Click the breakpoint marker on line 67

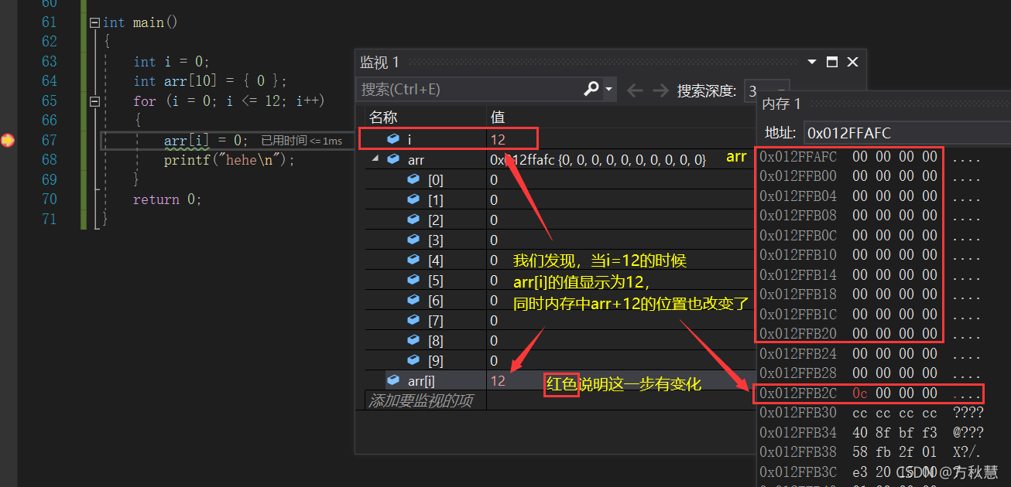pyautogui.click(x=8, y=140)
